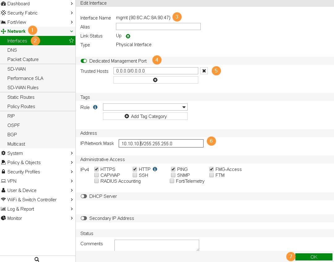Expand the Log & Report chevron

click(x=72, y=209)
